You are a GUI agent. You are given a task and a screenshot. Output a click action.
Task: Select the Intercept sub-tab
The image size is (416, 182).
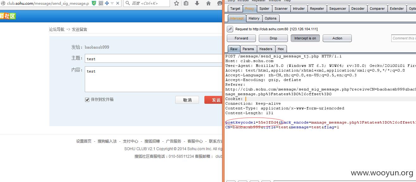click(237, 18)
